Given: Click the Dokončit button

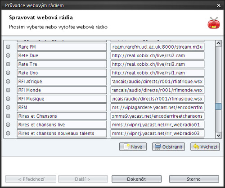Looking at the screenshot, I should [x=136, y=179].
